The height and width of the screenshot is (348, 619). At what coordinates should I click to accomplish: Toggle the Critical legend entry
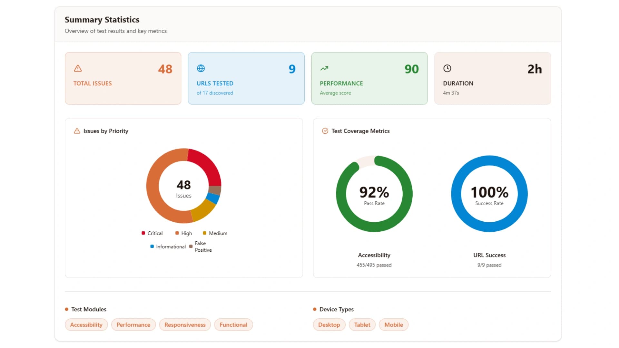pos(152,233)
